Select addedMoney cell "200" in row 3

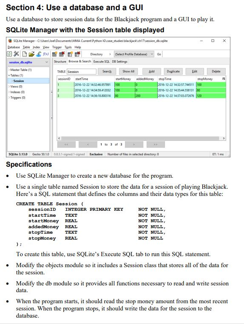pos(146,96)
